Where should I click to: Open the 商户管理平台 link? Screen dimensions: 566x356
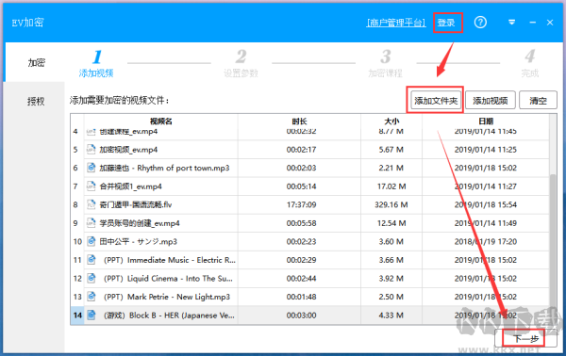(396, 23)
